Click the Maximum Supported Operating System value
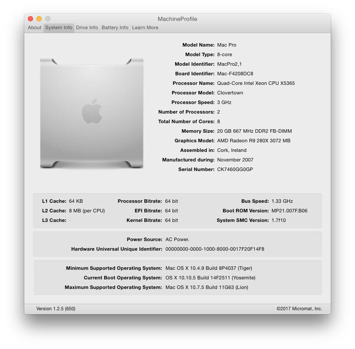355x349 pixels. pyautogui.click(x=206, y=287)
